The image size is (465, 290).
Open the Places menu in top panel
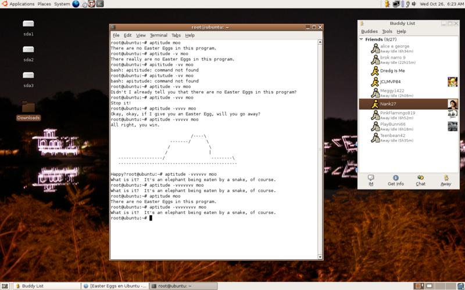coord(44,4)
